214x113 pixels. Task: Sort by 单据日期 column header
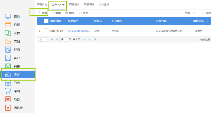coord(55,21)
